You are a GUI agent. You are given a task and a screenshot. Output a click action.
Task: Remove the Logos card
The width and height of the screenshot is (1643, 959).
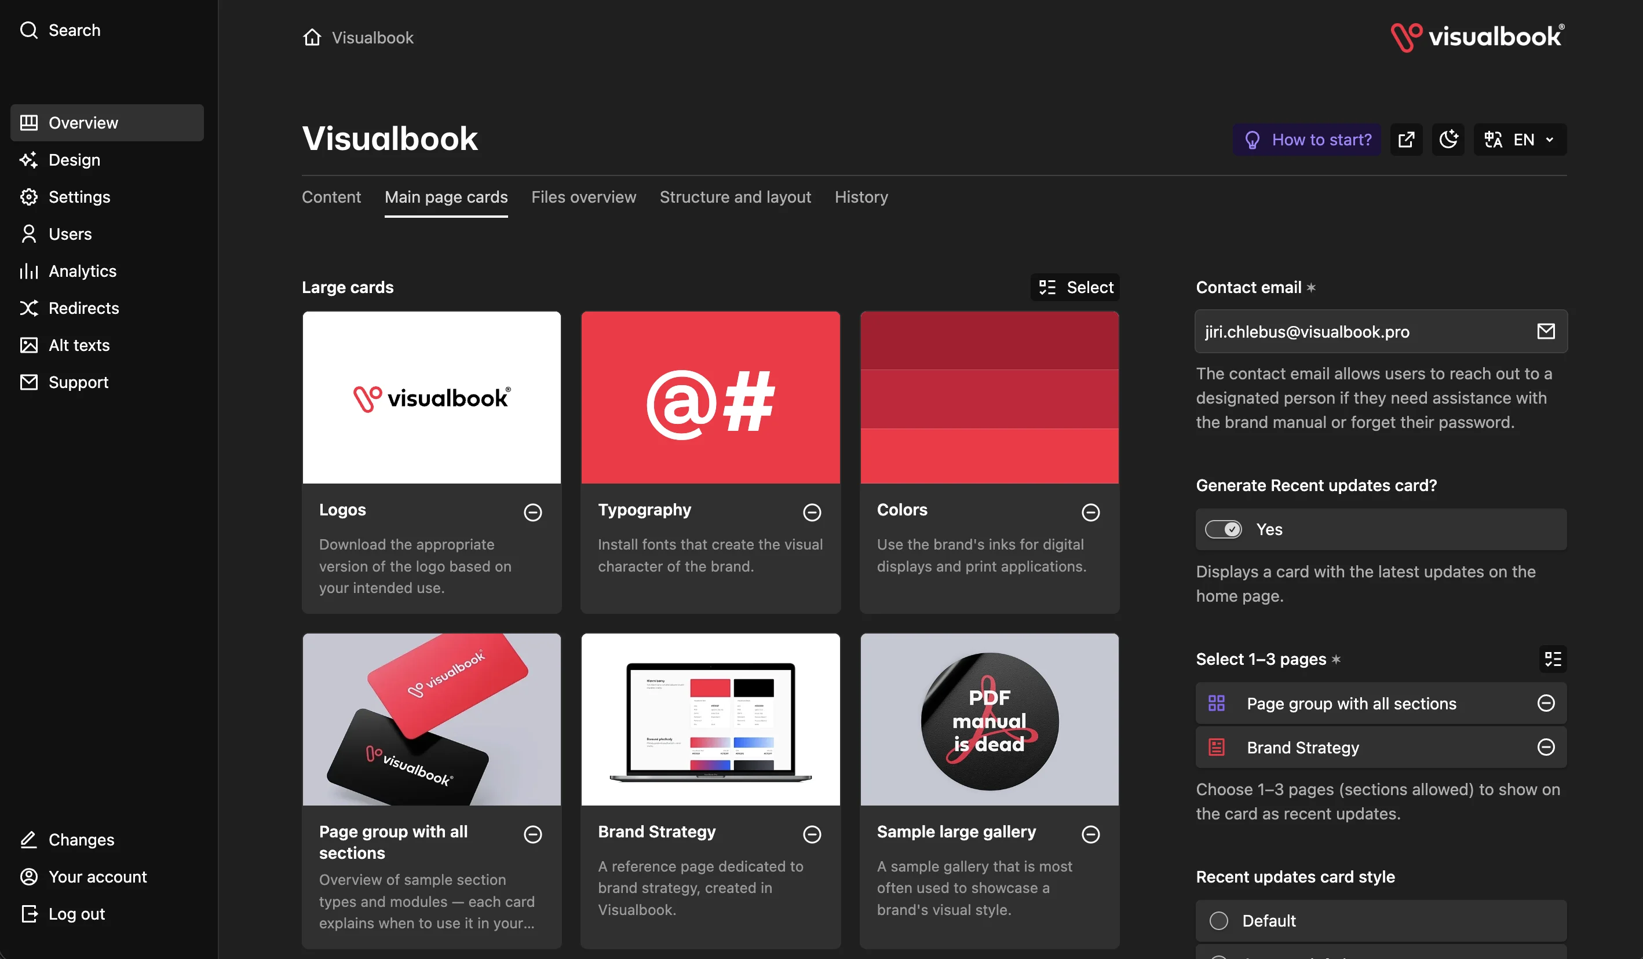[532, 513]
